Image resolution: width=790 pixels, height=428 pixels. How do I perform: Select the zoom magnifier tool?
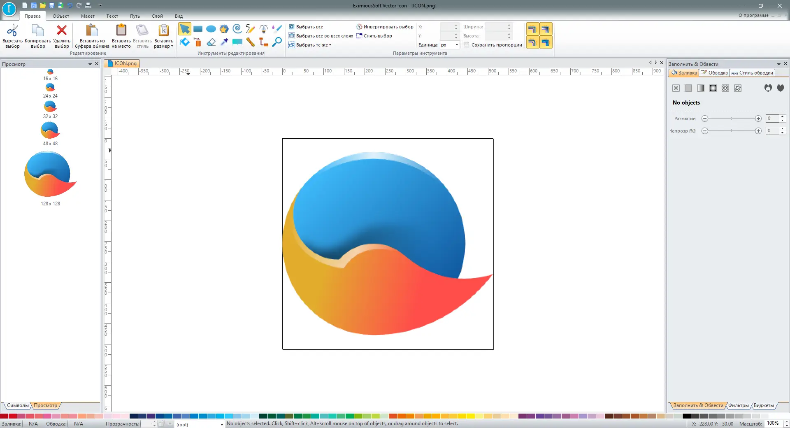click(x=277, y=42)
